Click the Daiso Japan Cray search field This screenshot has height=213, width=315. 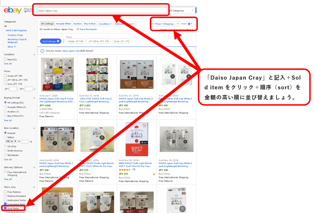102,11
